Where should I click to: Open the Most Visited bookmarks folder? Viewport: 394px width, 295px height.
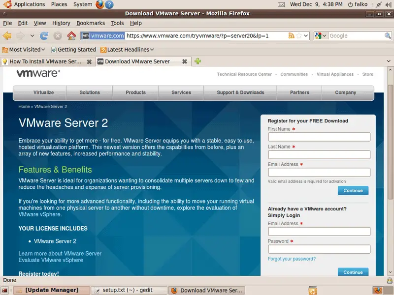pos(24,50)
